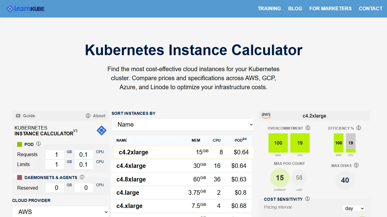
Task: Click the Requests GB input field
Action: [x=55, y=155]
